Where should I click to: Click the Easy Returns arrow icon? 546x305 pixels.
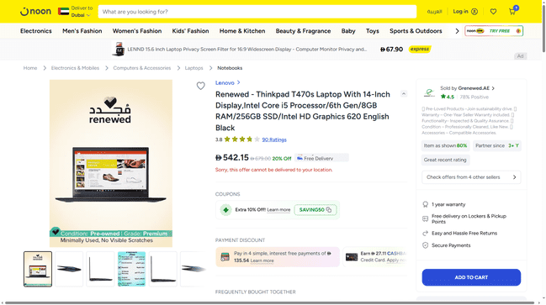click(x=425, y=234)
